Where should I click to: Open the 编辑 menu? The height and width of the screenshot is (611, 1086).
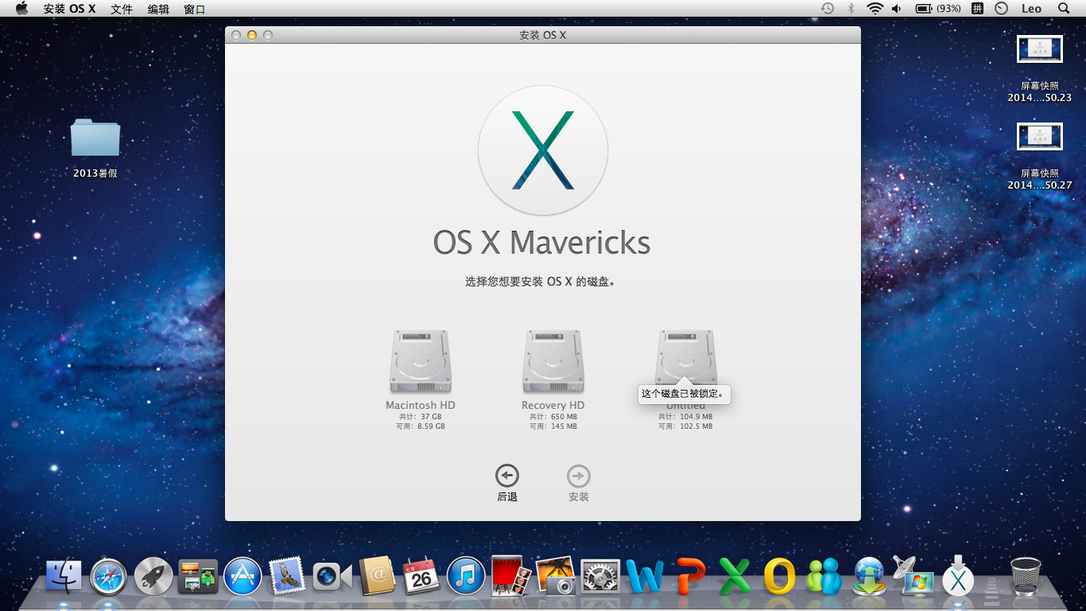158,9
